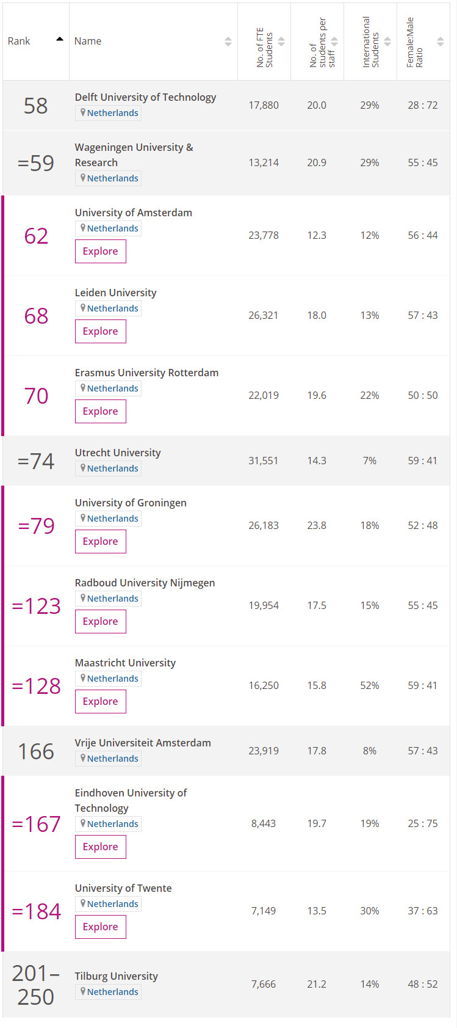Image resolution: width=457 pixels, height=1028 pixels.
Task: Sort by Rank column arrow
Action: pos(59,39)
